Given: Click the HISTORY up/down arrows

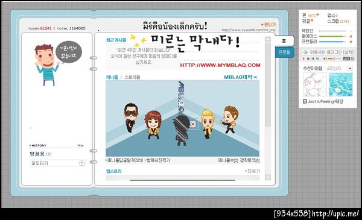Looking at the screenshot, I should click(80, 145).
